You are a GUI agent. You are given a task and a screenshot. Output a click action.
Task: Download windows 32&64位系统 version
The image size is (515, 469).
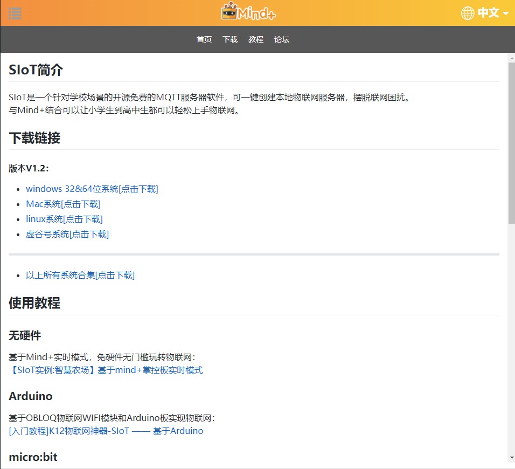[x=92, y=189]
